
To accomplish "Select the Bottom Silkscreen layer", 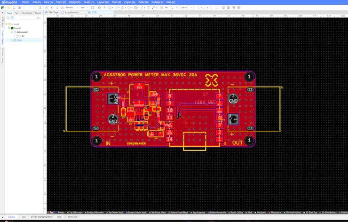I will pyautogui.click(x=95, y=213).
